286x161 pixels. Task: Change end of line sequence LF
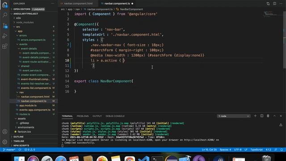[x=246, y=150]
